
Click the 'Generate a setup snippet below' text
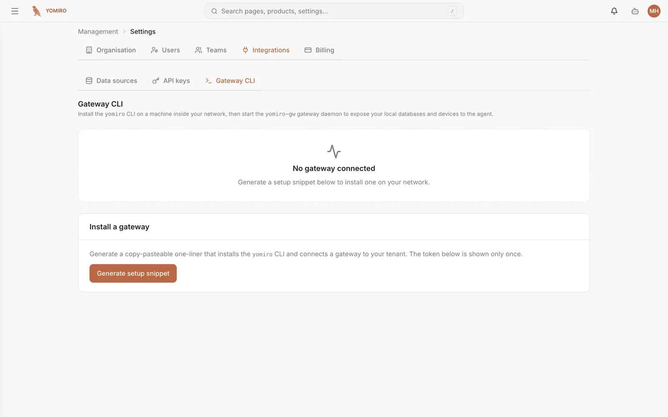(x=334, y=182)
